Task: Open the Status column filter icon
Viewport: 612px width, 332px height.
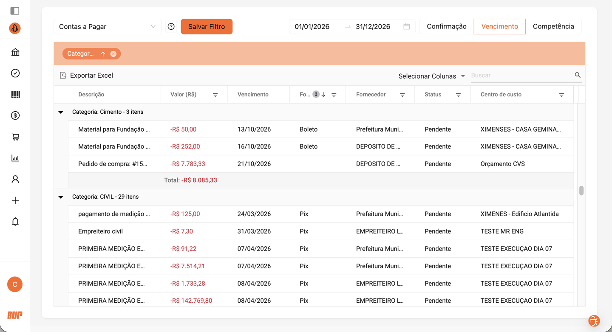Action: tap(458, 95)
